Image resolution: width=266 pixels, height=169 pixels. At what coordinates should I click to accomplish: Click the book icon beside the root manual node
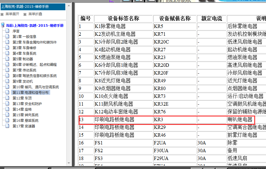[x=3, y=25]
